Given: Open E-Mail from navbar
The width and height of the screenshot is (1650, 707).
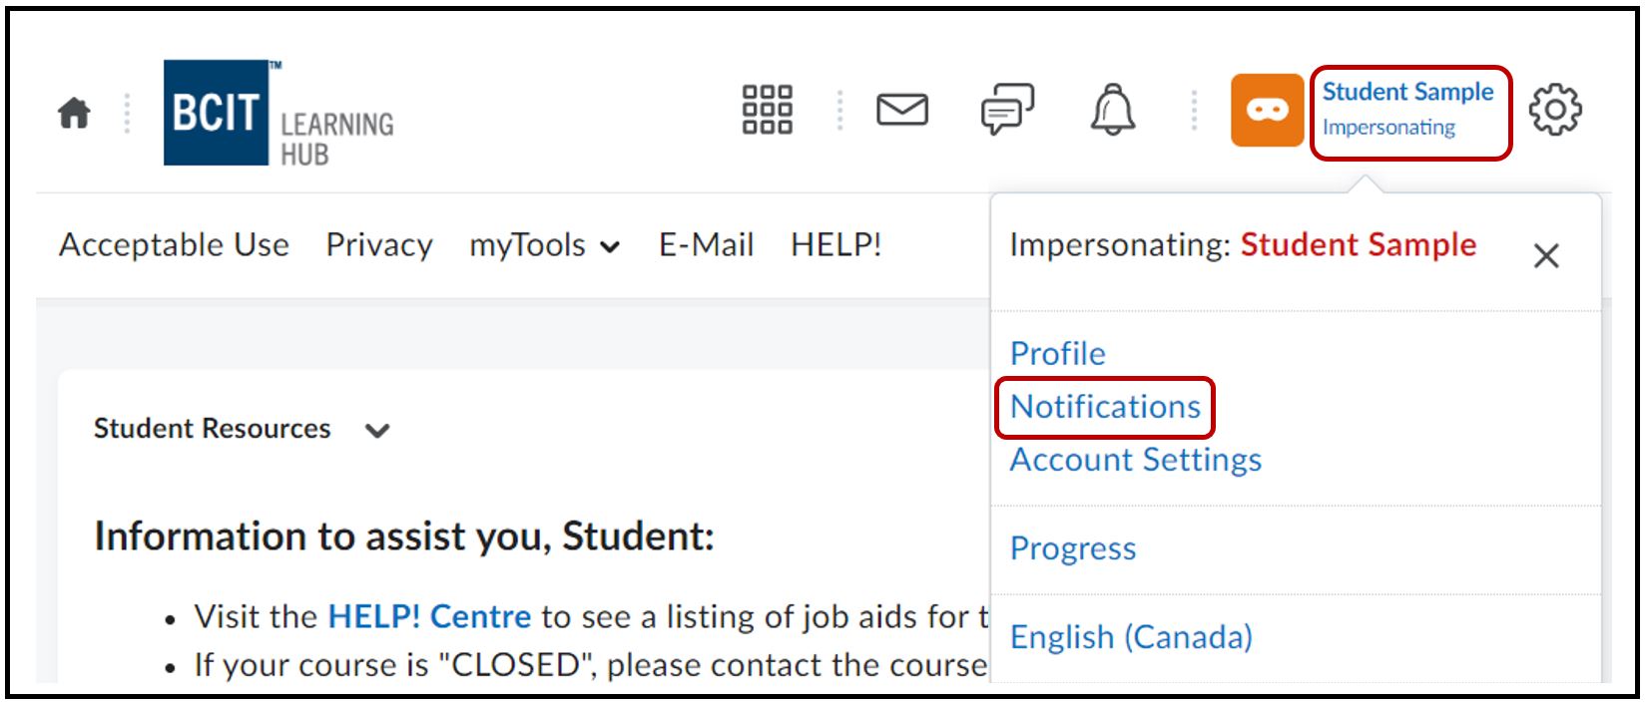Looking at the screenshot, I should [706, 245].
